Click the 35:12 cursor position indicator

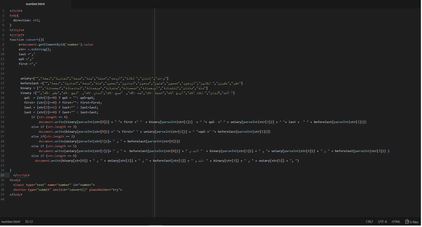pos(29,222)
